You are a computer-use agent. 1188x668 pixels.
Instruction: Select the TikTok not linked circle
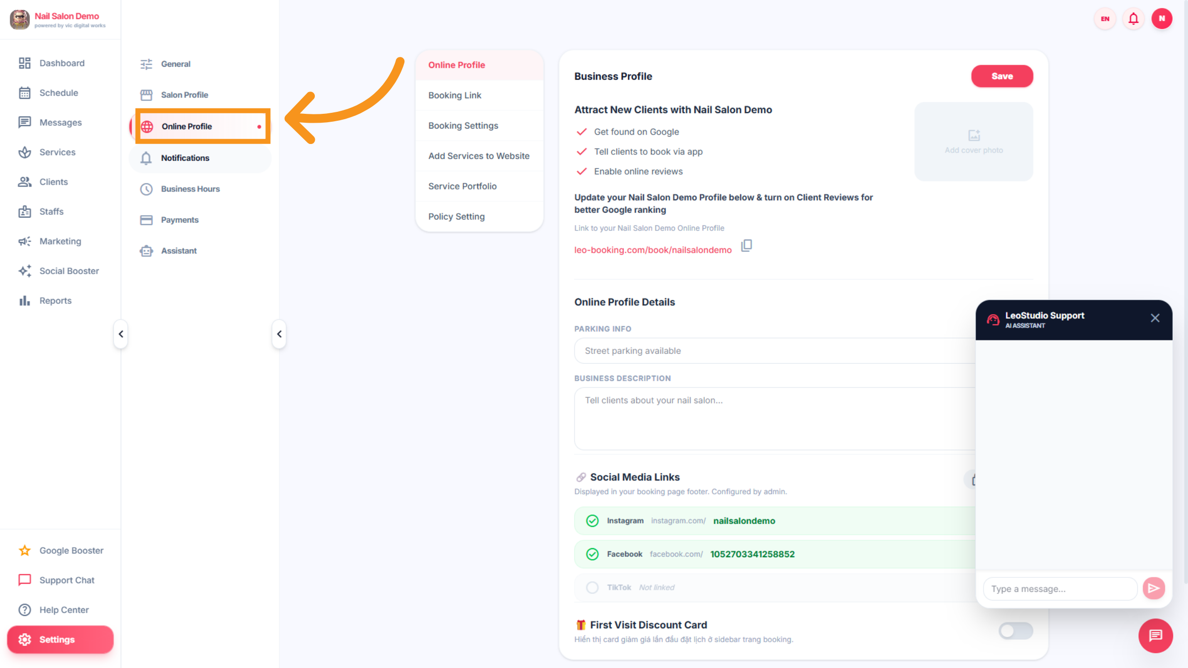pyautogui.click(x=592, y=587)
